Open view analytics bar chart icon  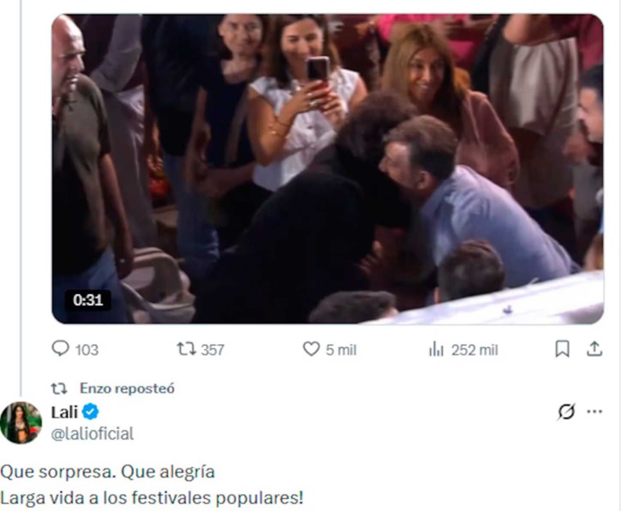click(x=436, y=350)
